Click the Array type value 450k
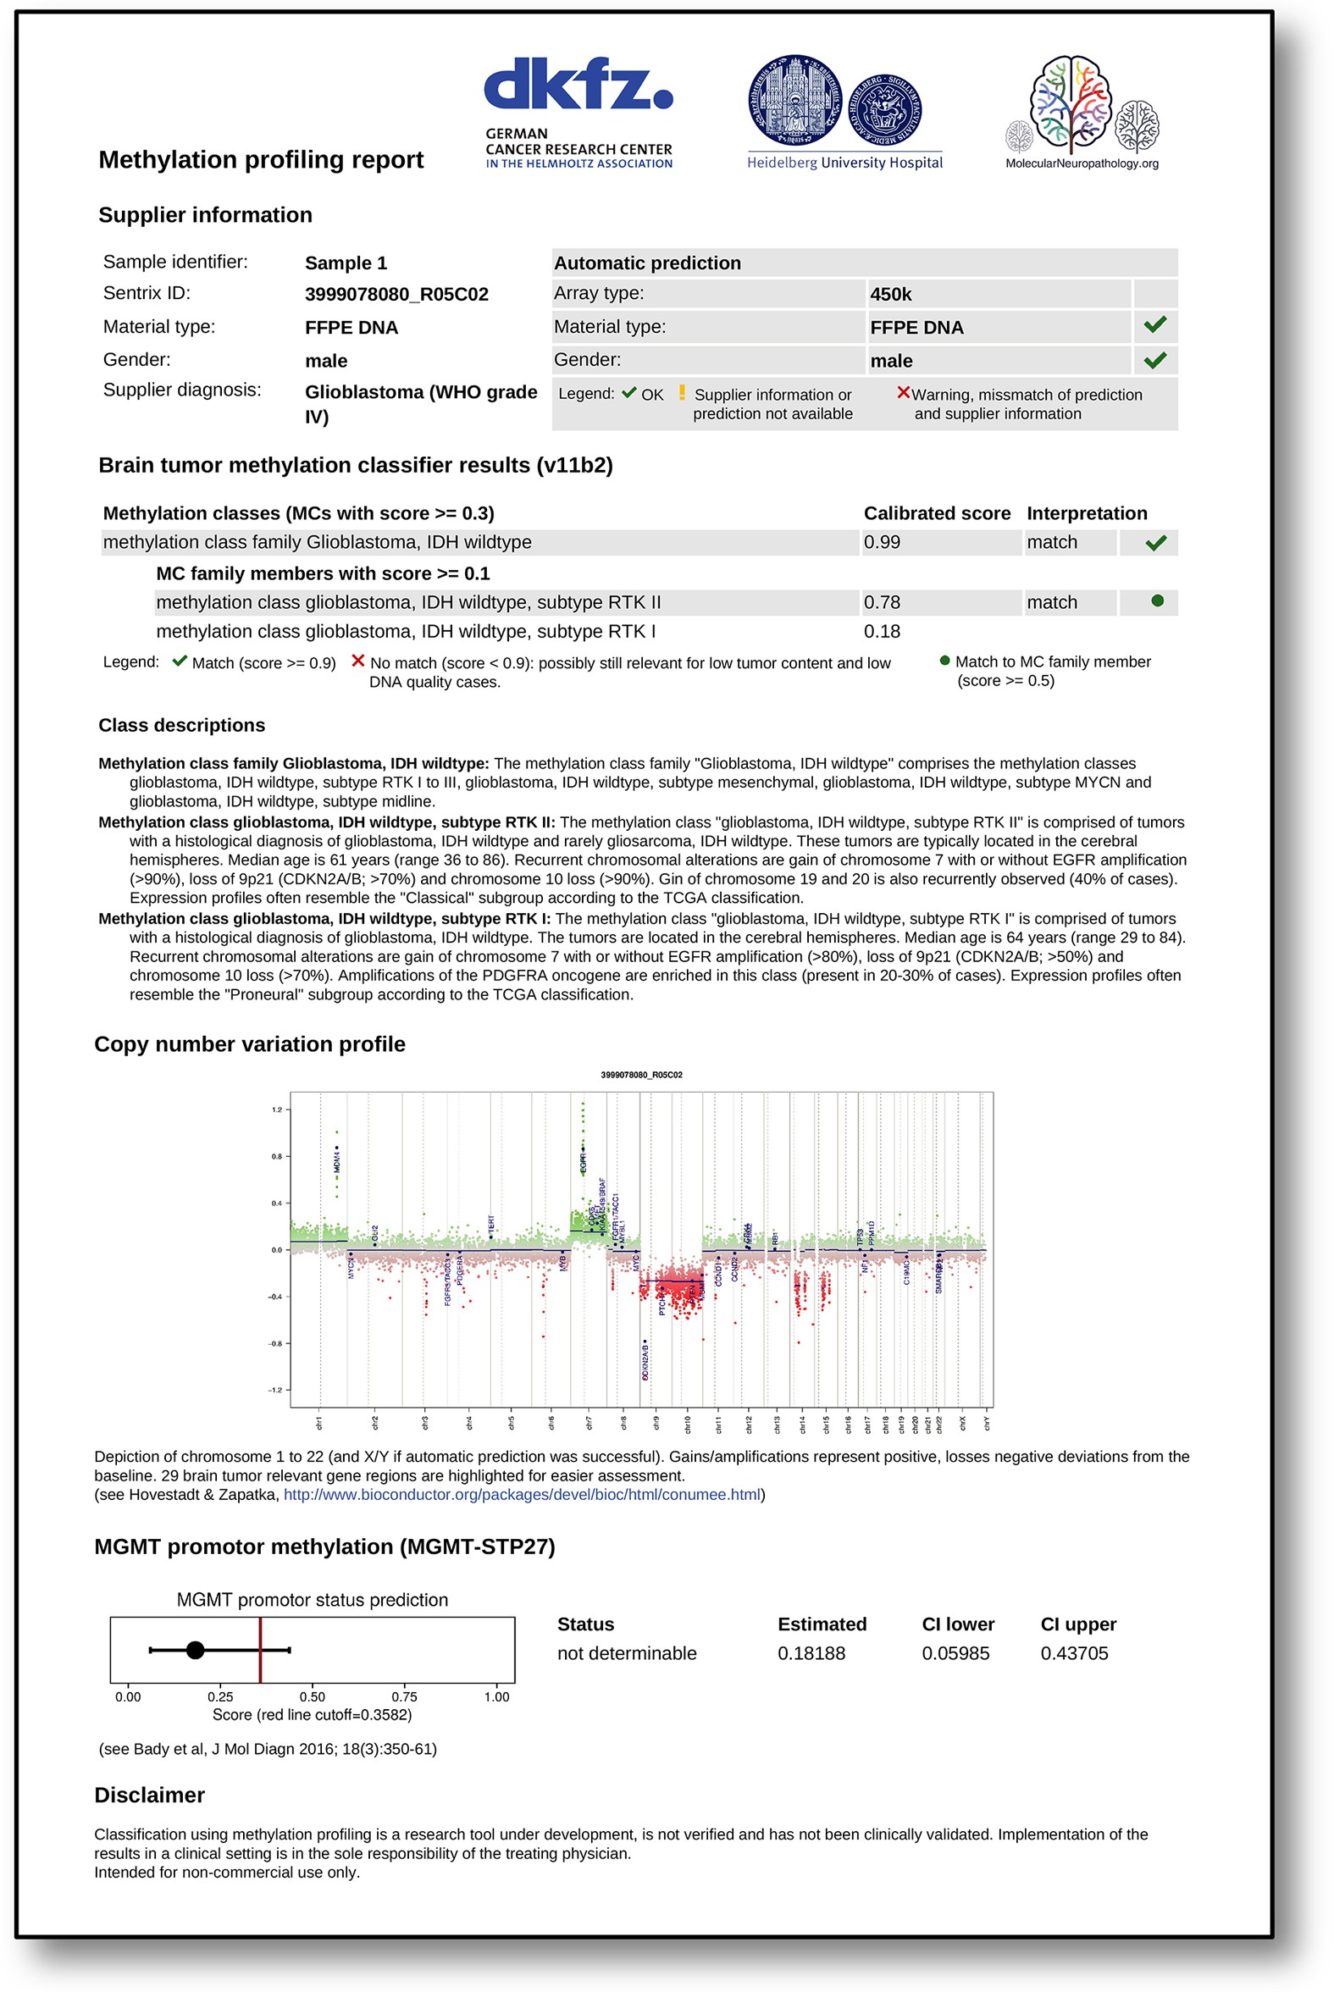This screenshot has height=1992, width=1334. 890,294
